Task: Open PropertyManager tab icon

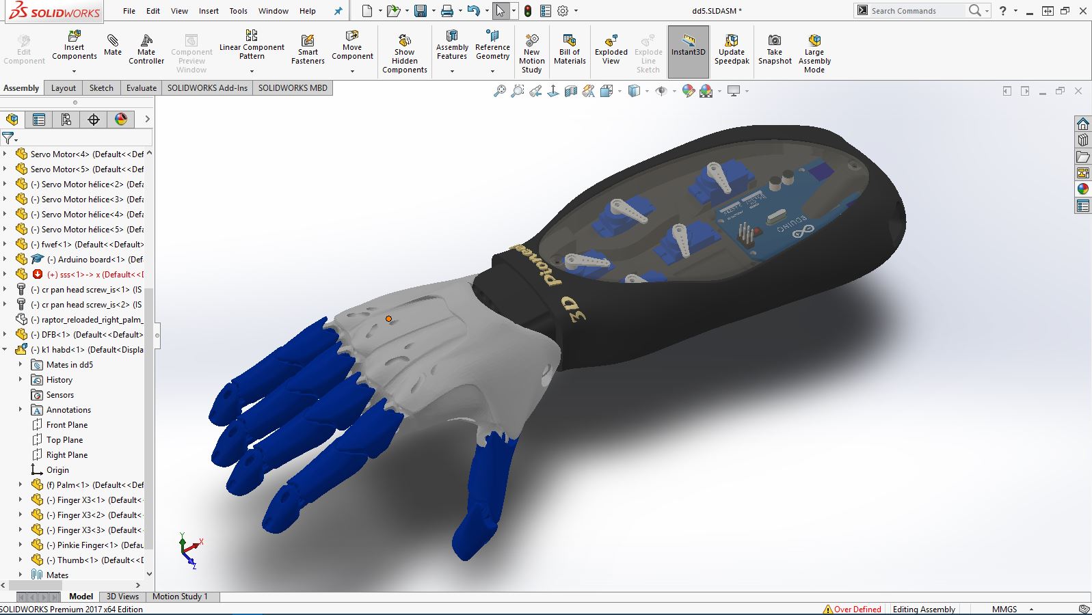Action: 39,120
